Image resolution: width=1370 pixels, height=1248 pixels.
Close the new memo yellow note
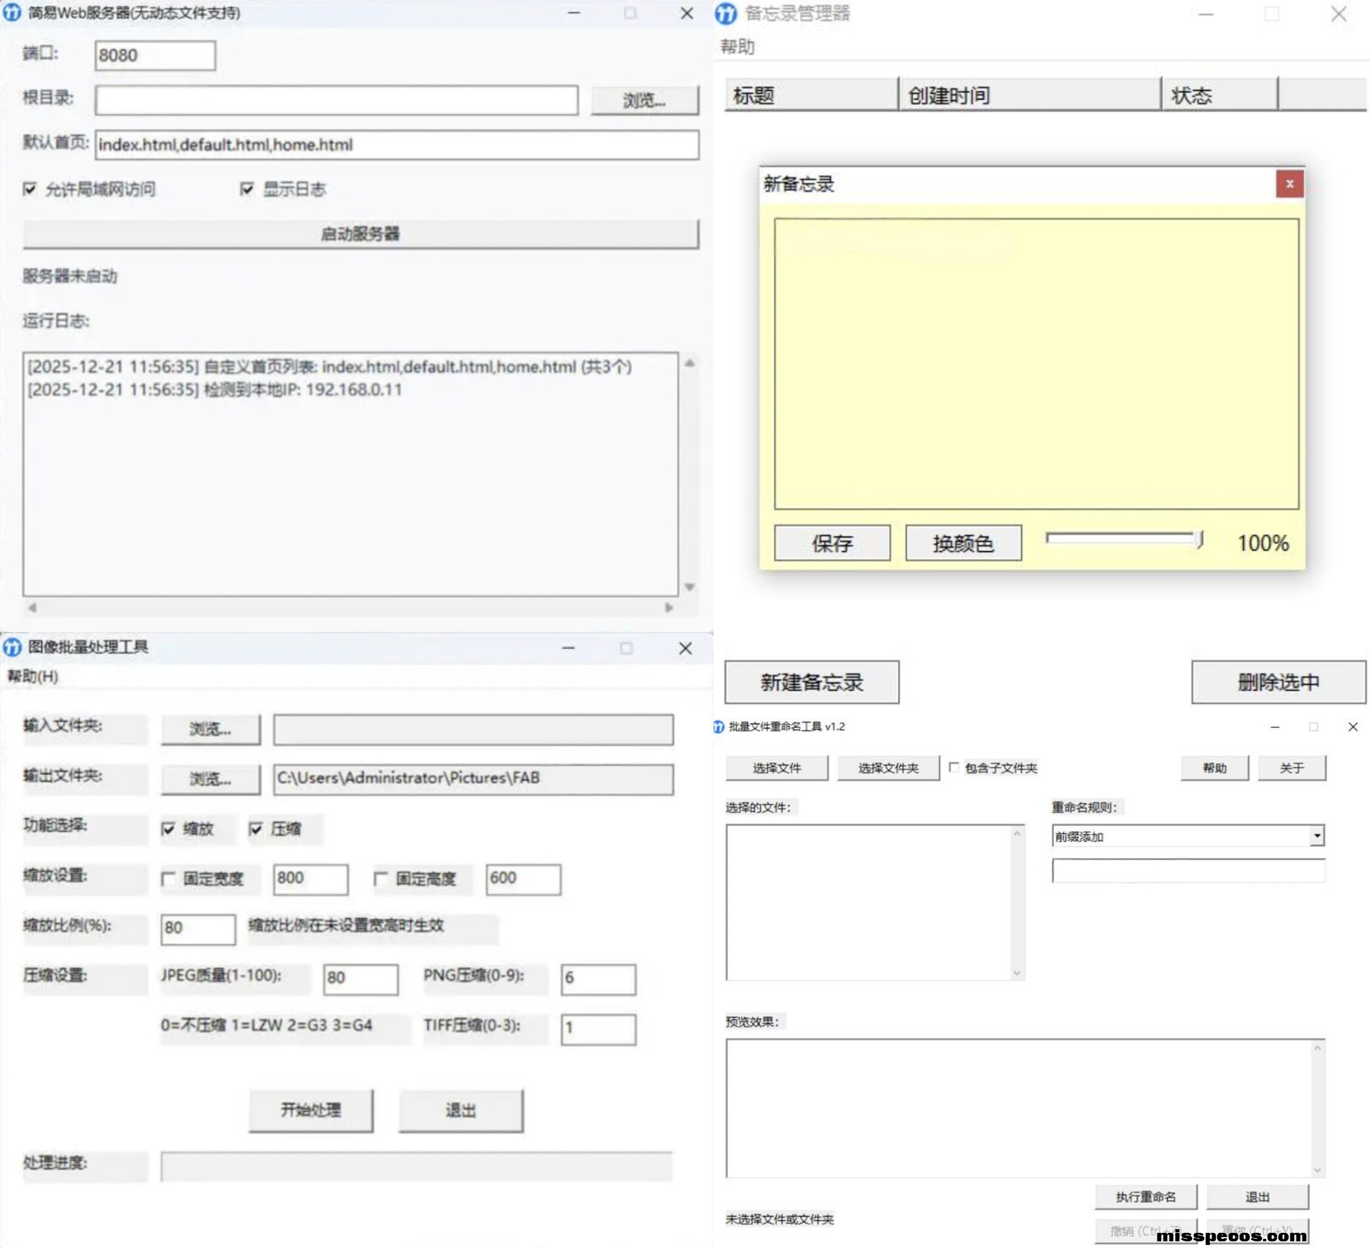1289,184
